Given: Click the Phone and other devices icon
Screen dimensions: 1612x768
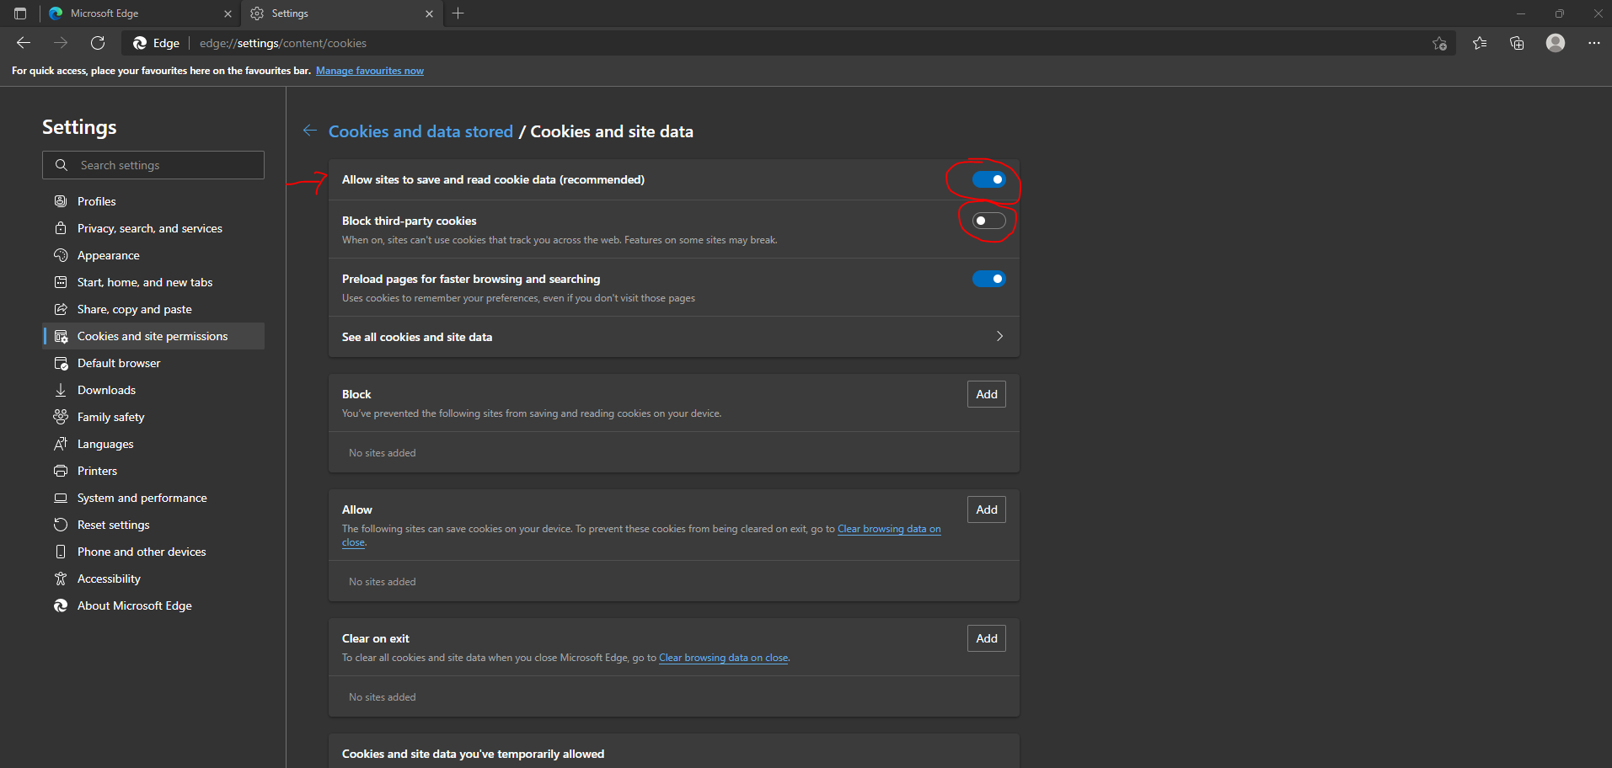Looking at the screenshot, I should pos(61,552).
